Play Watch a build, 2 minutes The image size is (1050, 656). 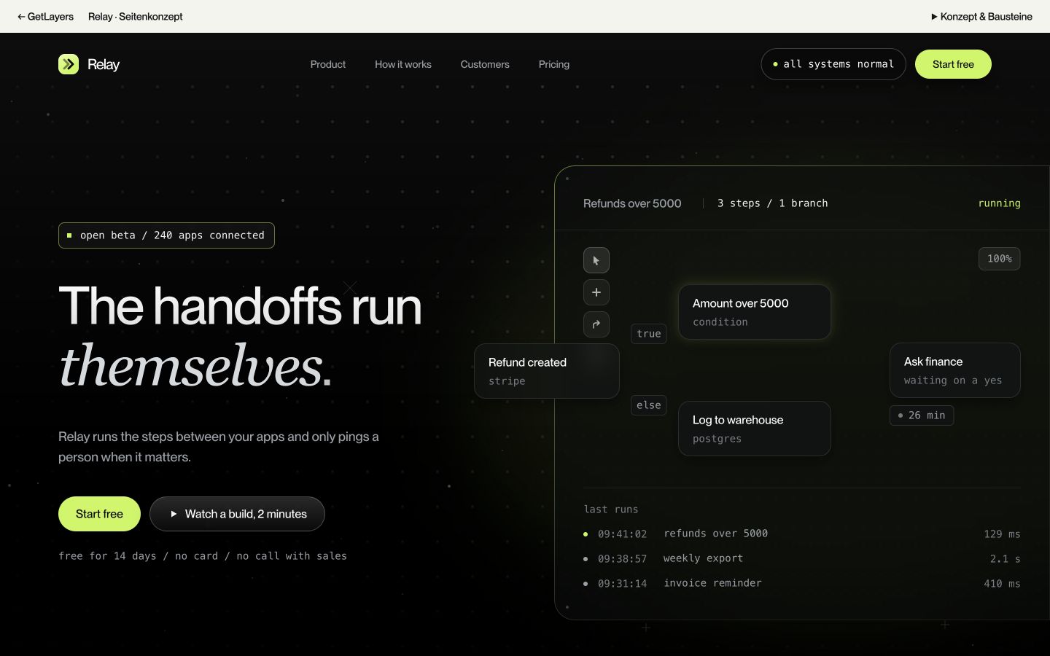tap(237, 514)
